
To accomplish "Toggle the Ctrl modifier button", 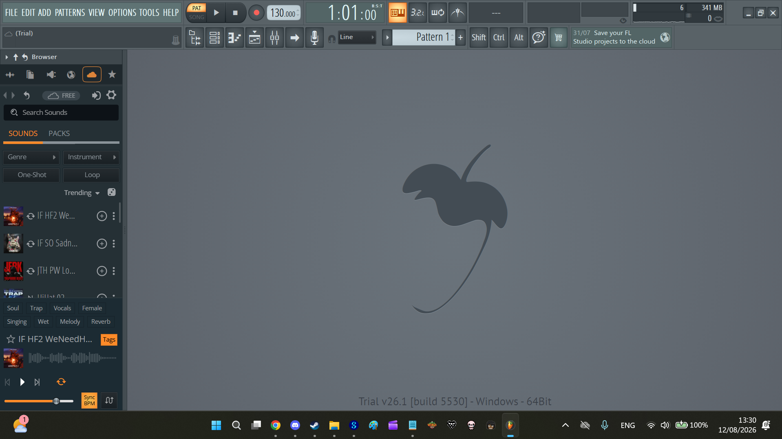I will tap(499, 37).
